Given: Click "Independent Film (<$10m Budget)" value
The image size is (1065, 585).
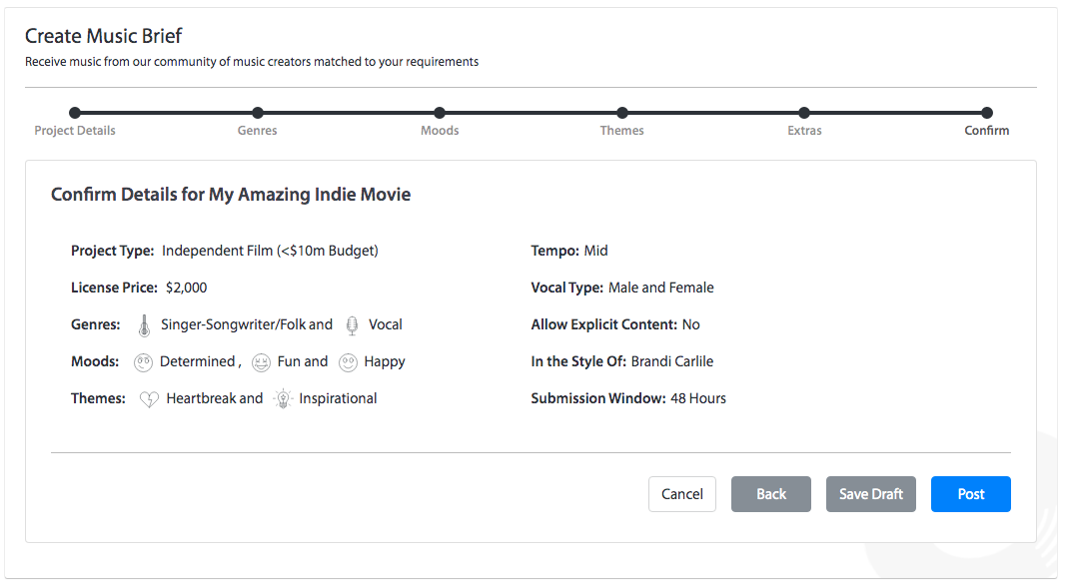Looking at the screenshot, I should click(270, 252).
